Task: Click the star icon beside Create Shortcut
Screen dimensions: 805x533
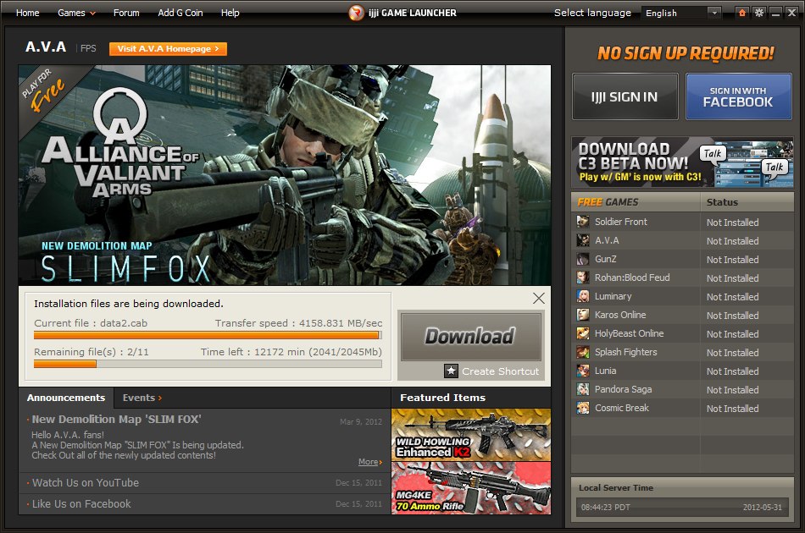Action: point(451,371)
